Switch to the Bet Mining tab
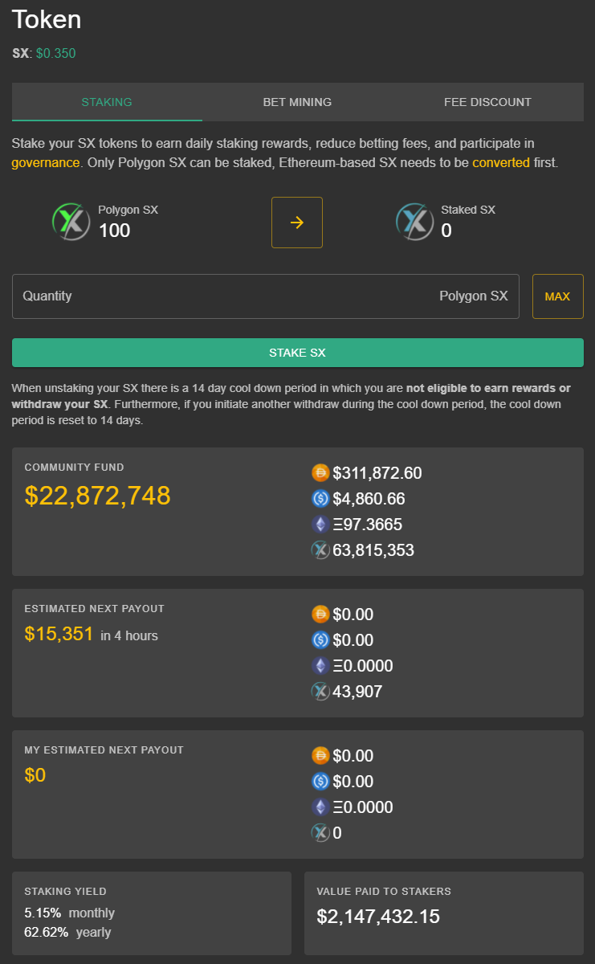Image resolution: width=595 pixels, height=964 pixels. point(297,102)
